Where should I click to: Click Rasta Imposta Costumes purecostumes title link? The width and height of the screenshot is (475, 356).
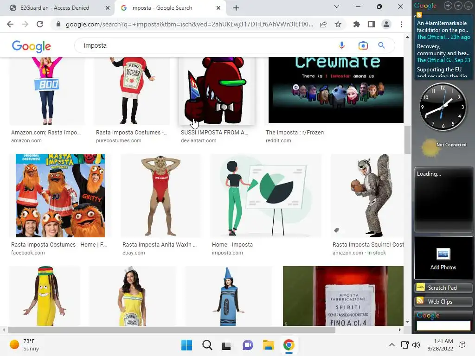pyautogui.click(x=131, y=132)
